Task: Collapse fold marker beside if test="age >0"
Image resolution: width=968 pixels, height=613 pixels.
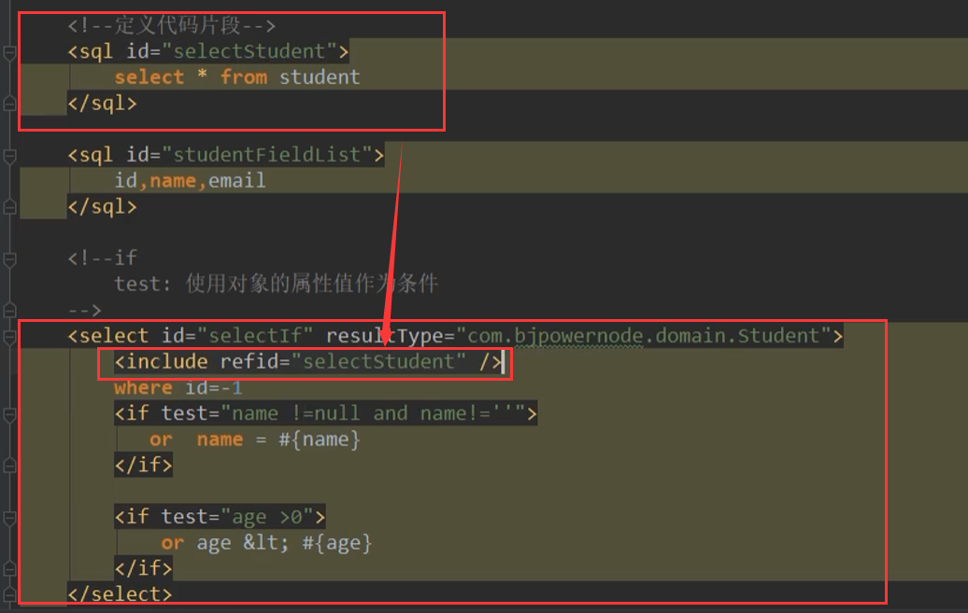Action: coord(9,519)
